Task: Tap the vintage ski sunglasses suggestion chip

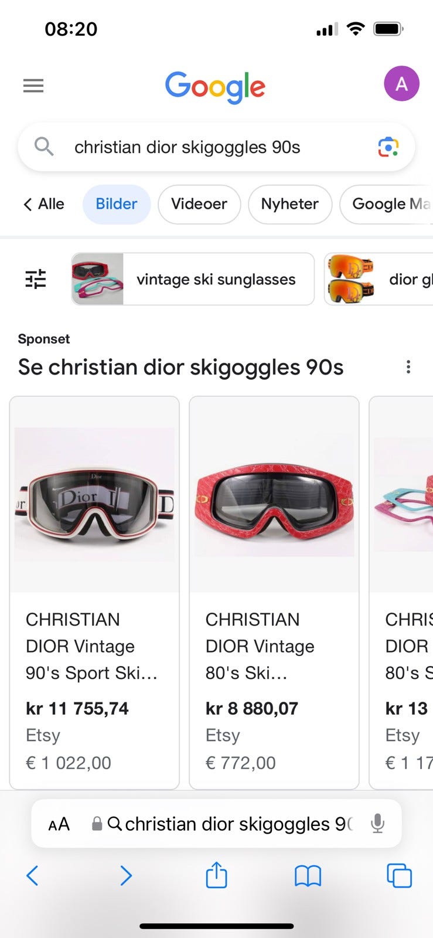Action: point(193,279)
